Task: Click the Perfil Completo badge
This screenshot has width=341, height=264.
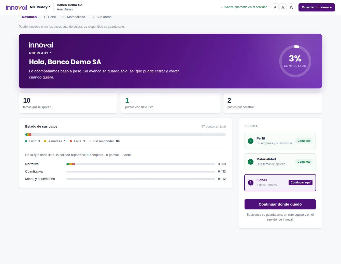Action: click(x=304, y=141)
